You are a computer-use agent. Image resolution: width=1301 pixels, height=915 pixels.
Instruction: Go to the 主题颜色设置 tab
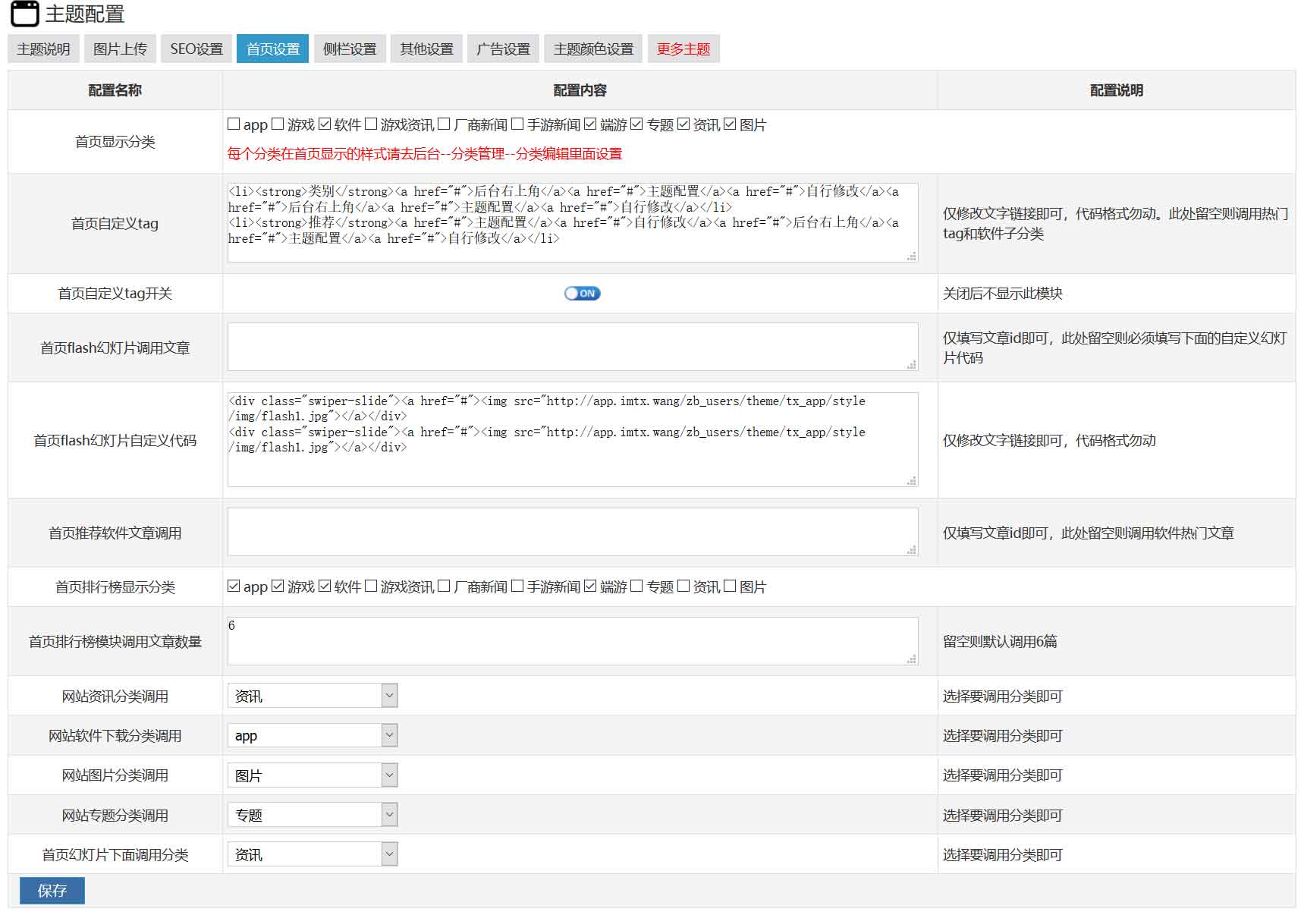[593, 49]
